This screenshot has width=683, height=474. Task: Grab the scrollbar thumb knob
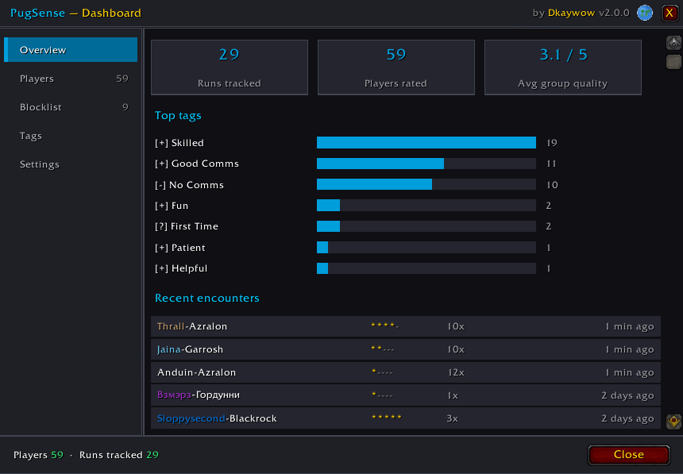[x=673, y=61]
